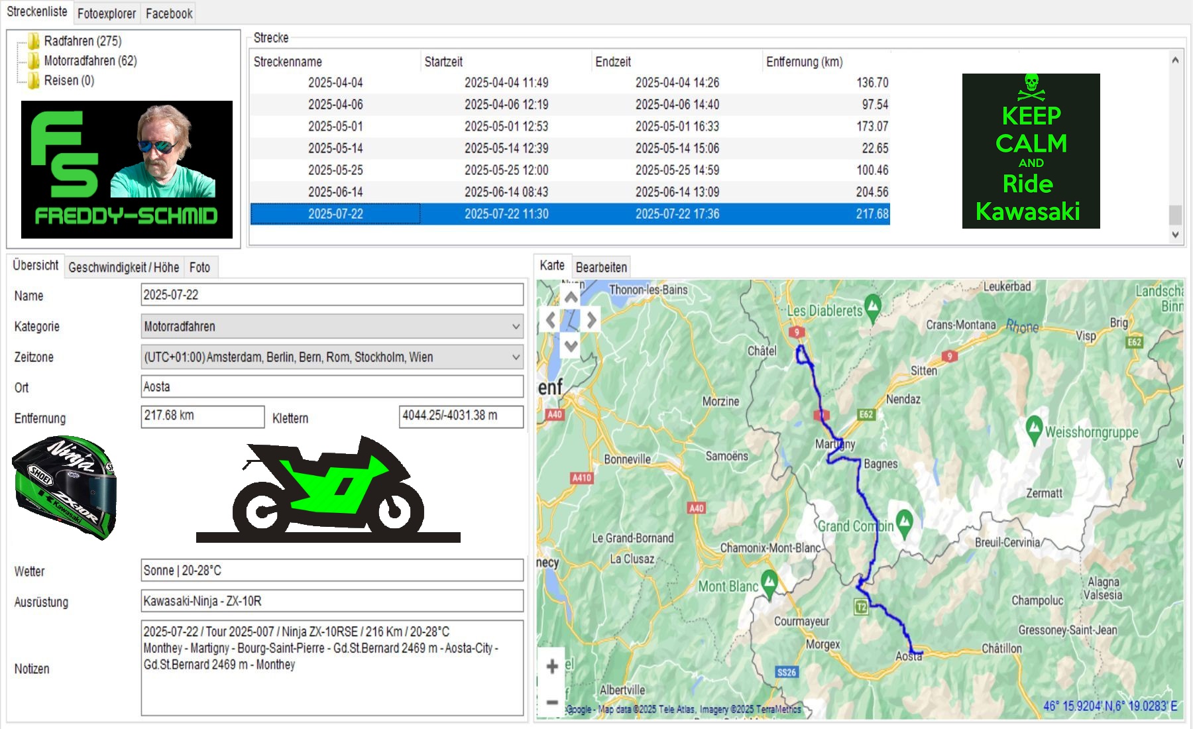
Task: Select track row 2025-06-14
Action: click(x=570, y=192)
